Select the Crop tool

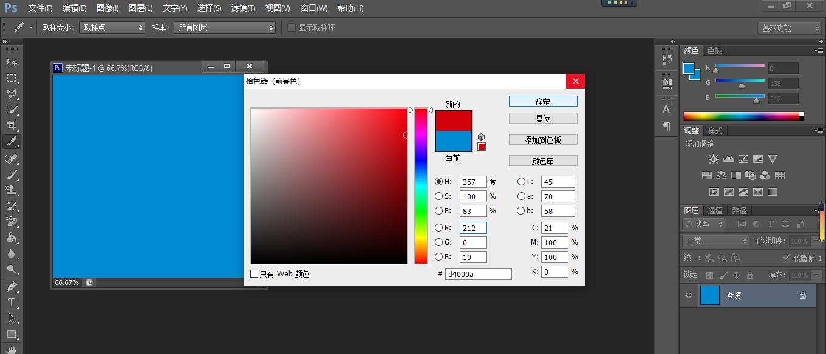coord(12,125)
